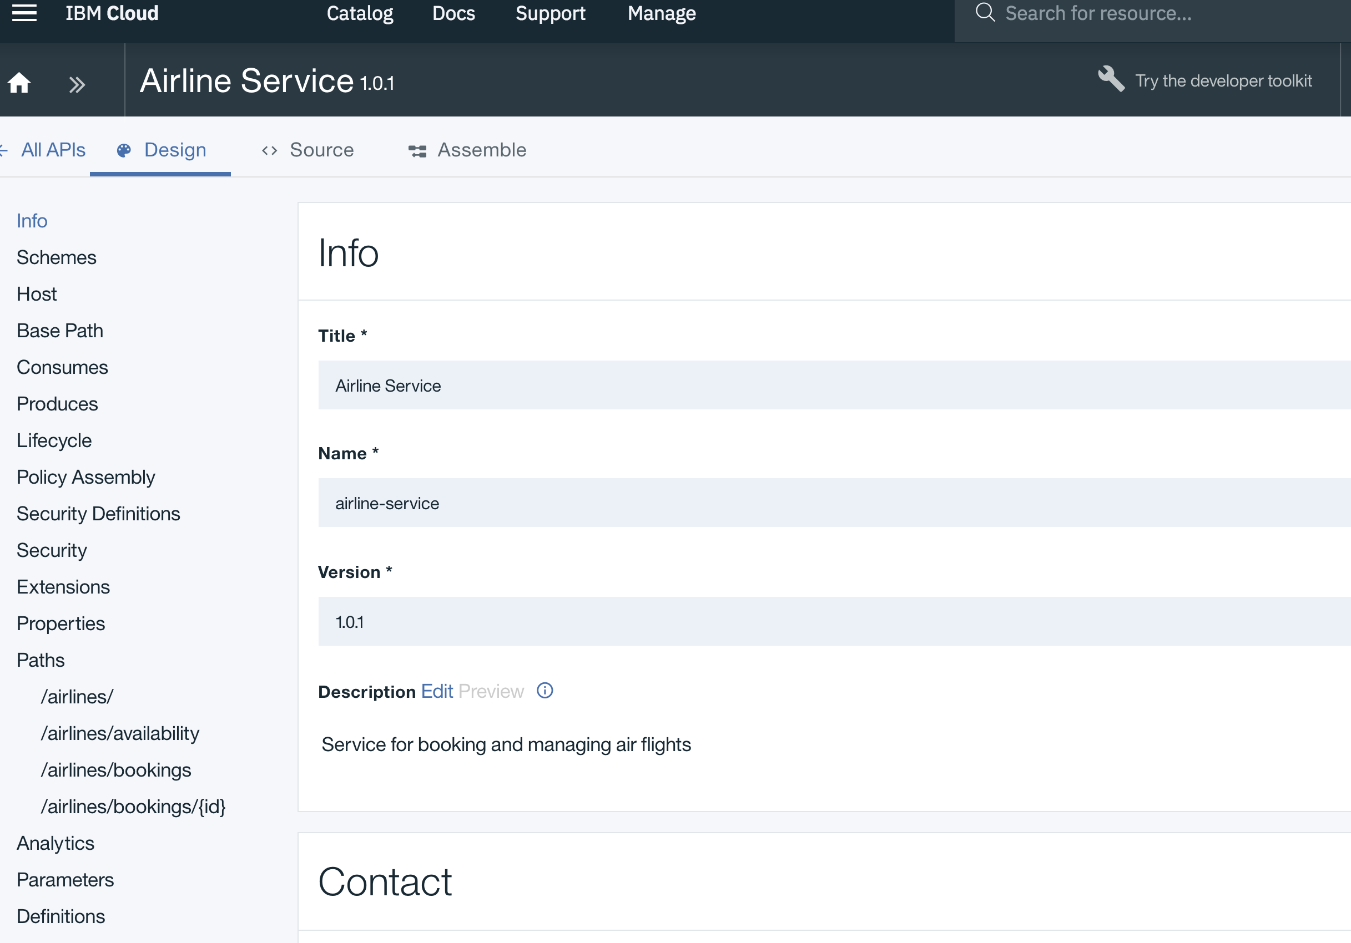The height and width of the screenshot is (943, 1351).
Task: Open the hamburger navigation menu
Action: (24, 13)
